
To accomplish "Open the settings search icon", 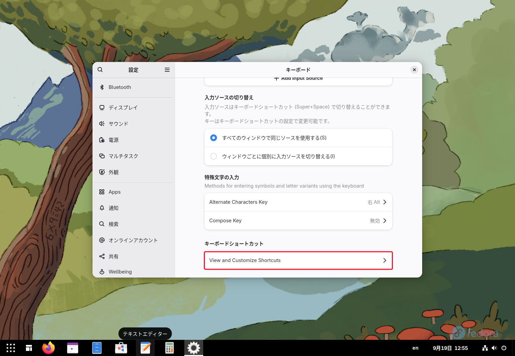I will (100, 70).
